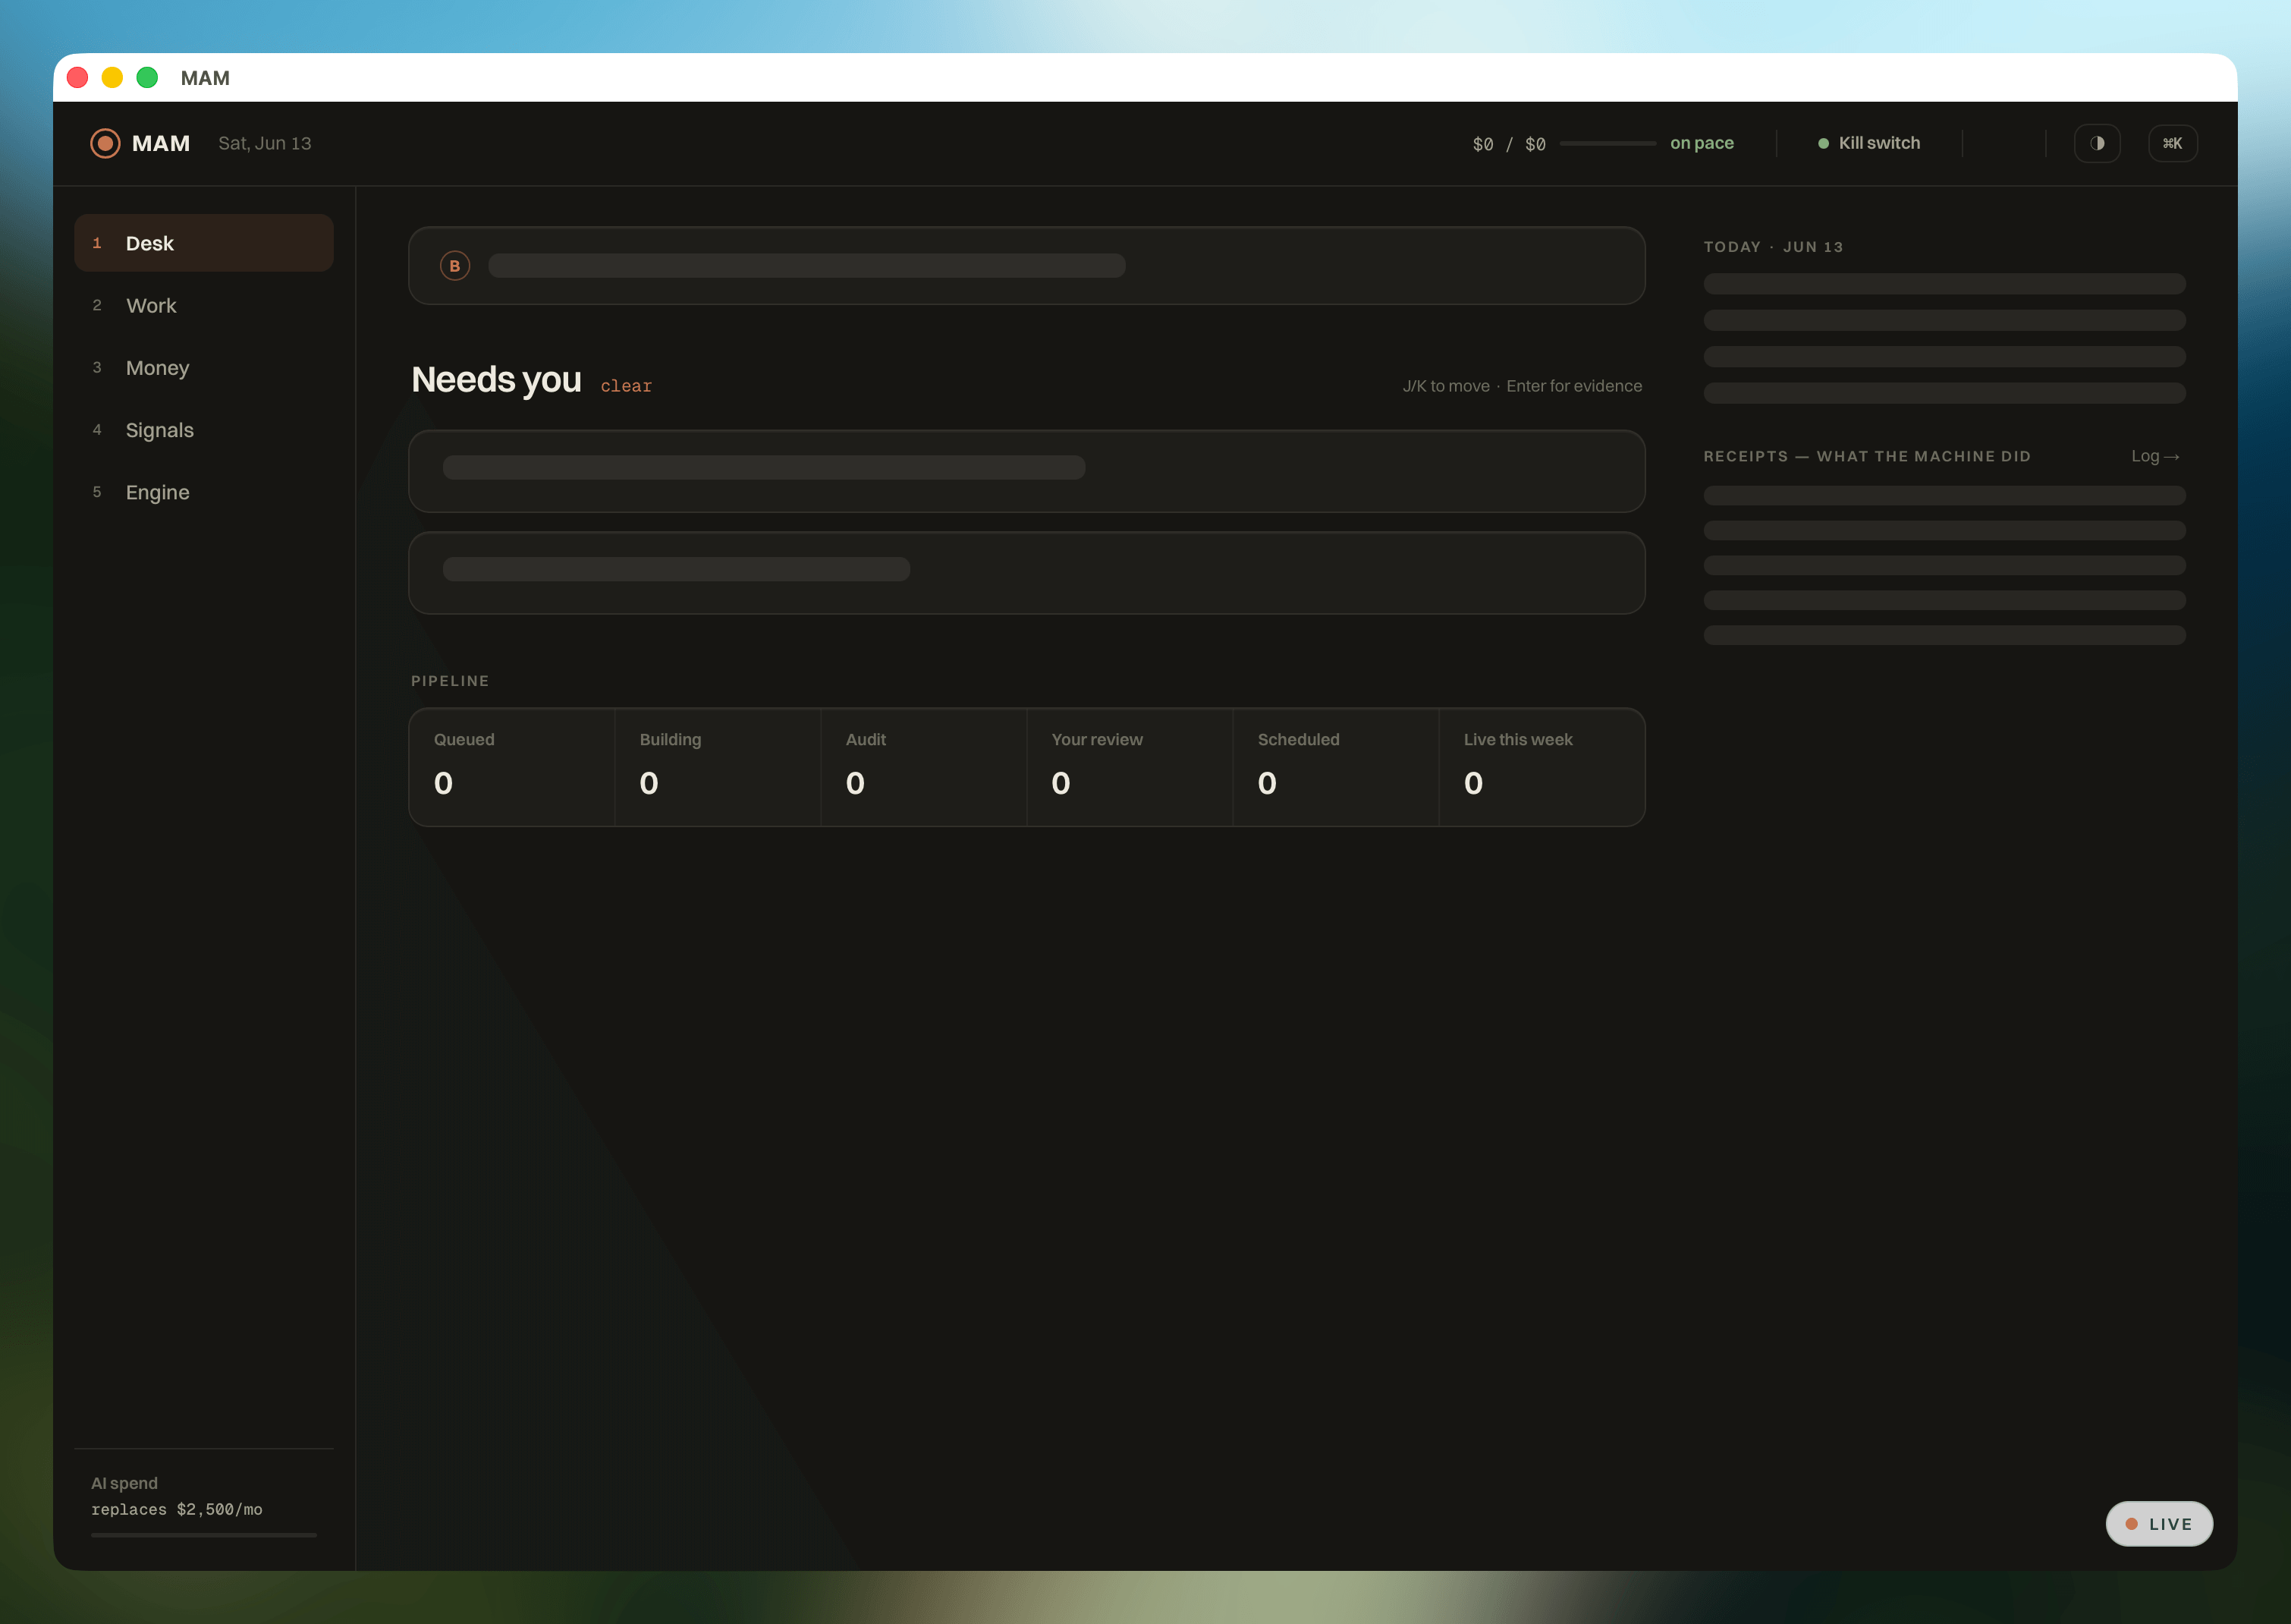Toggle the light/dark theme icon
Viewport: 2291px width, 1624px height.
coord(2096,143)
